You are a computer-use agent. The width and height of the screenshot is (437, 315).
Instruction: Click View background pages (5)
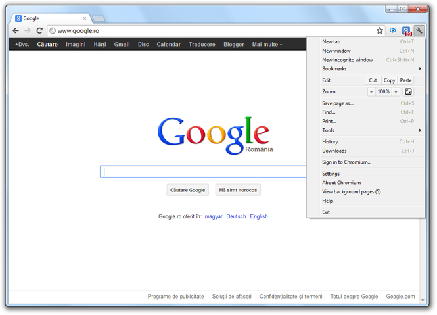372,191
